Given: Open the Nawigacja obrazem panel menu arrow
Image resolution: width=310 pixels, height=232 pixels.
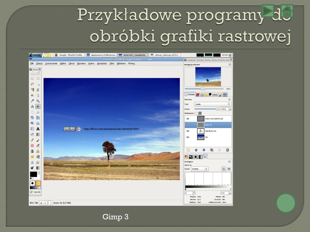Looking at the screenshot, I should tap(230, 65).
